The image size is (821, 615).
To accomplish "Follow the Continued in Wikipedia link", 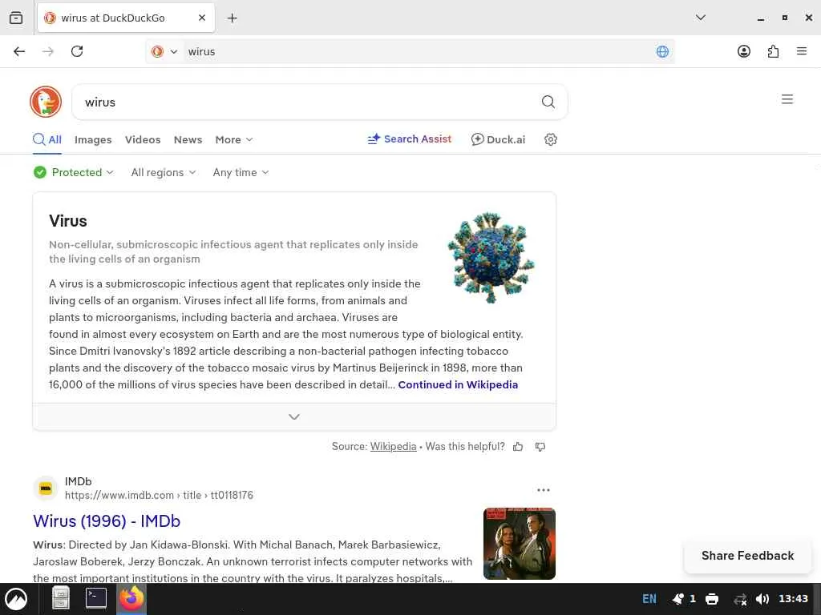I will coord(458,385).
